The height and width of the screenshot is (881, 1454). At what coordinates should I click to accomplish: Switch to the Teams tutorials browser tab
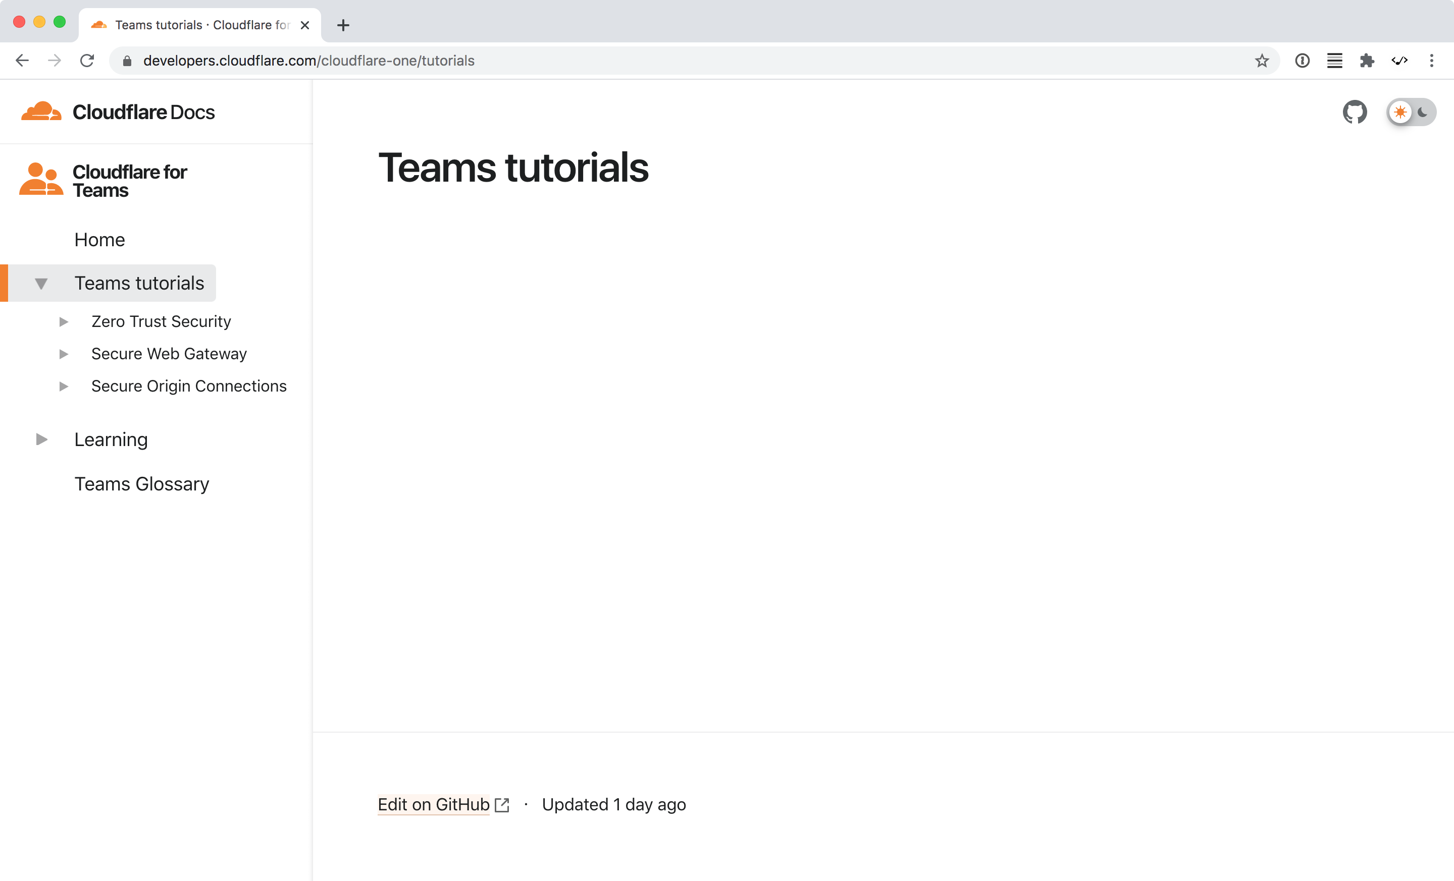tap(195, 25)
